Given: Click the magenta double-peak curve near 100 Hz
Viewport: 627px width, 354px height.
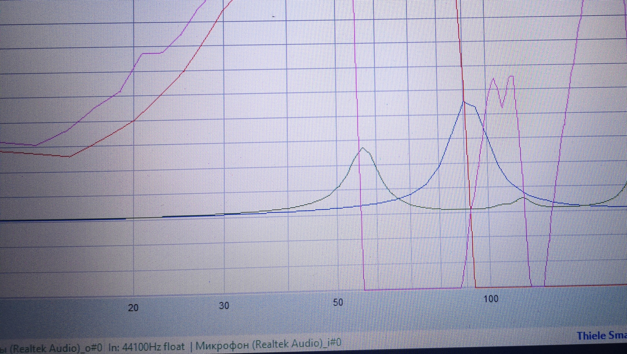Looking at the screenshot, I should coord(503,91).
